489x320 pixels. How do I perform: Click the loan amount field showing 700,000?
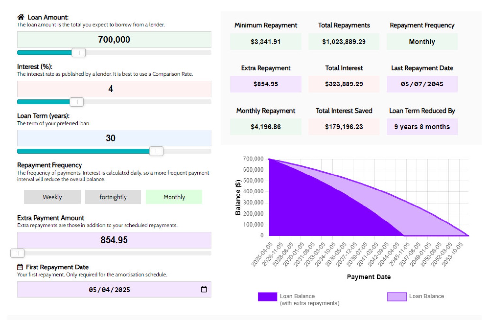click(114, 40)
